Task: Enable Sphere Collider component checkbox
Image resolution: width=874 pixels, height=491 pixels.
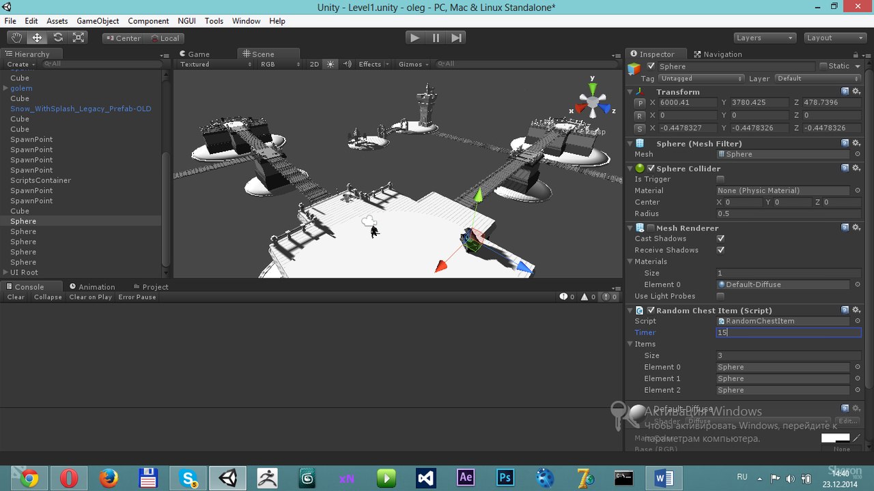Action: point(651,168)
